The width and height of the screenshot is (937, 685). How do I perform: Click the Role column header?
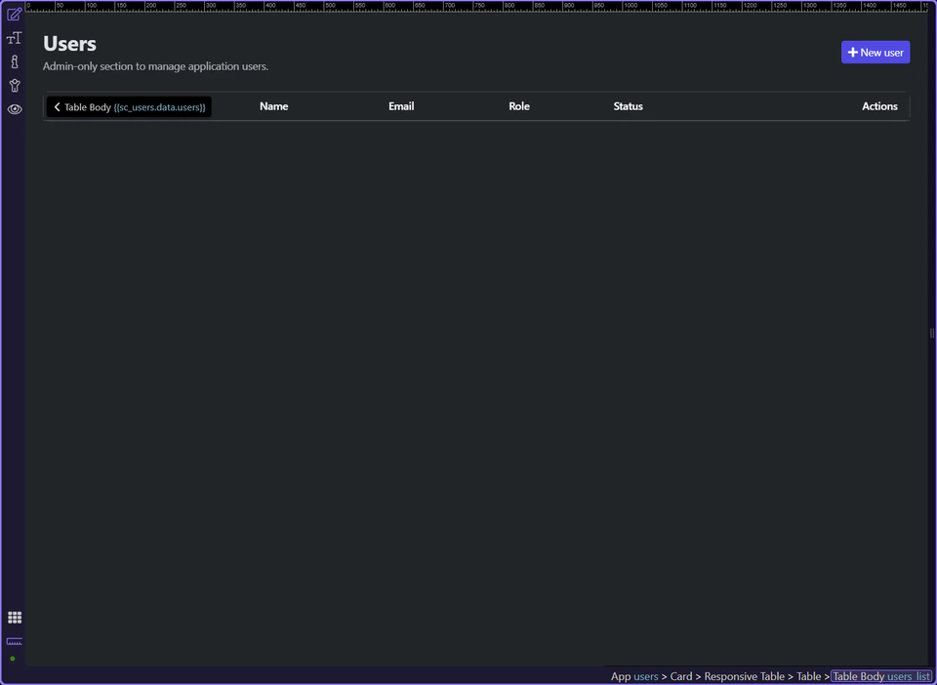pos(519,106)
